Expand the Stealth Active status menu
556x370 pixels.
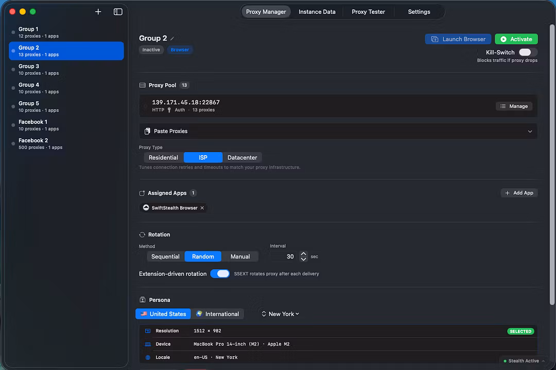click(524, 361)
